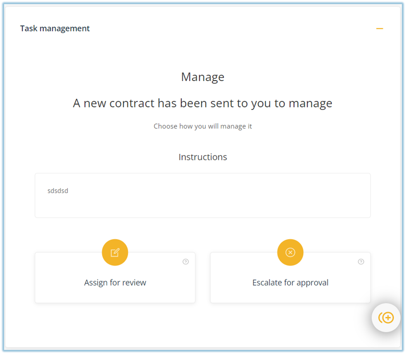This screenshot has width=406, height=354.
Task: Click the Task management header label
Action: point(55,28)
